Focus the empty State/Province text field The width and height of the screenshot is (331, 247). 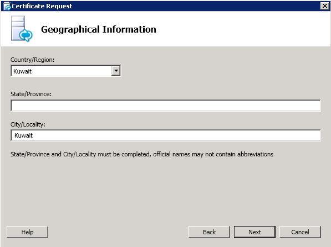[x=165, y=106]
